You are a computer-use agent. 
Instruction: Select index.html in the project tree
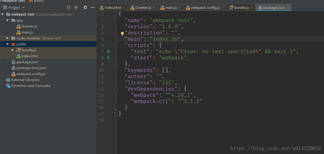pos(30,56)
